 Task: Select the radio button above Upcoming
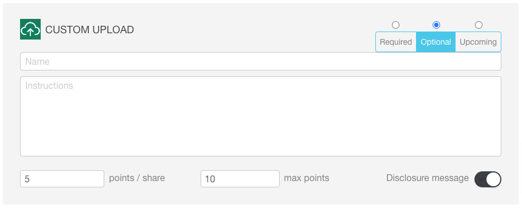pos(478,25)
